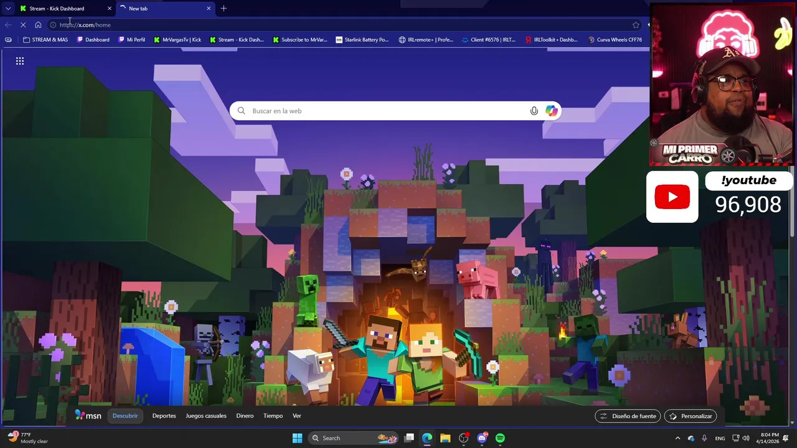Open the apps grid launcher

tap(20, 61)
